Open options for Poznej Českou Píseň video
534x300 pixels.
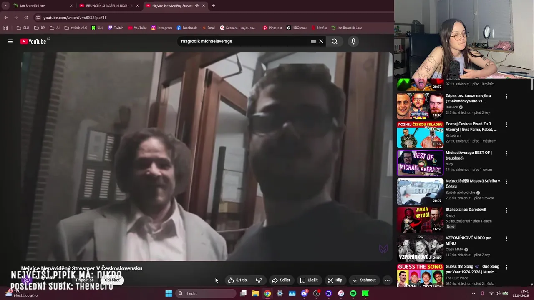point(506,125)
